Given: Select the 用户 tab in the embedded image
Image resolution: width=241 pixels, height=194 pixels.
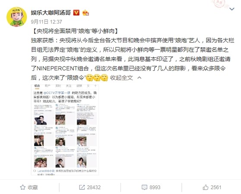Looking at the screenshot, I should [48, 86].
